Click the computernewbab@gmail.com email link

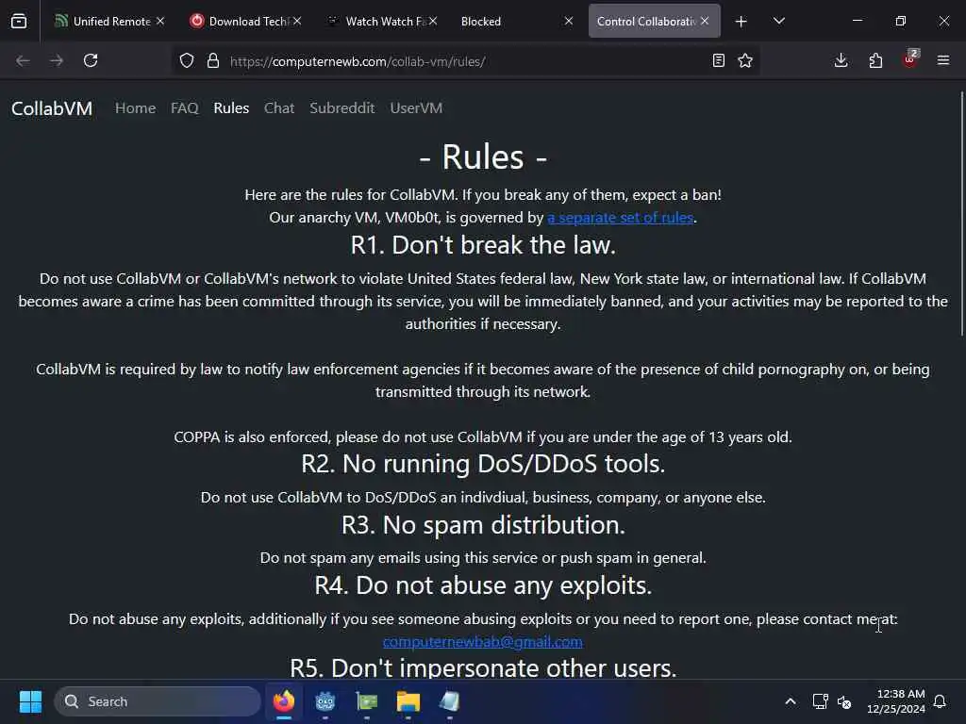482,641
